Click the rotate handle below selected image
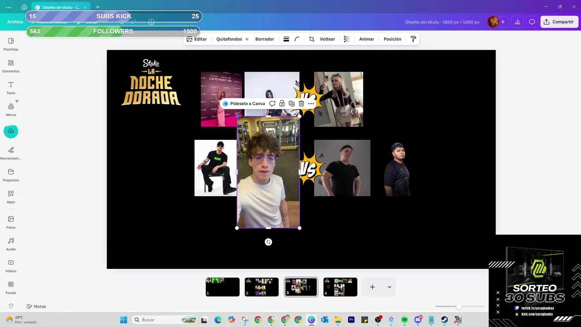 click(268, 242)
